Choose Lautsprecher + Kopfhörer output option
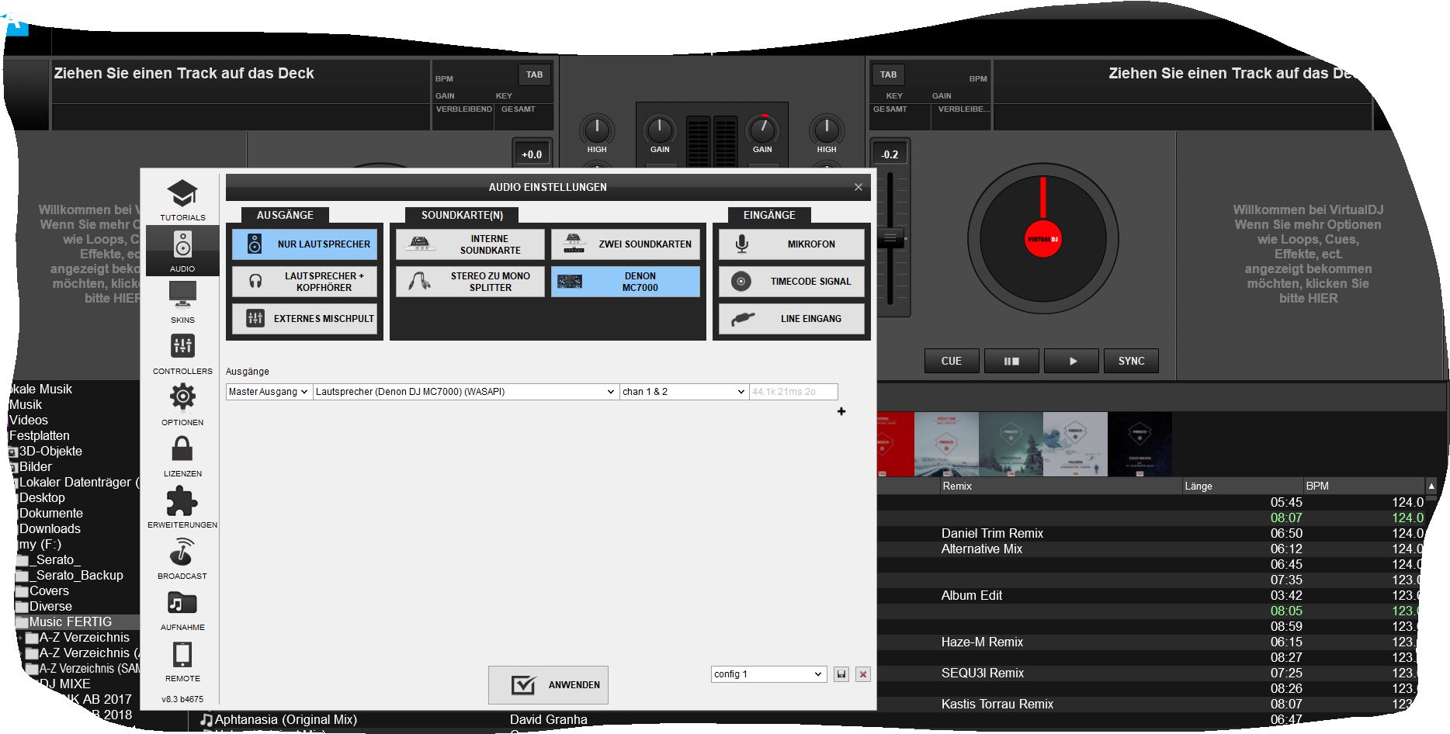Image resolution: width=1450 pixels, height=734 pixels. point(304,281)
